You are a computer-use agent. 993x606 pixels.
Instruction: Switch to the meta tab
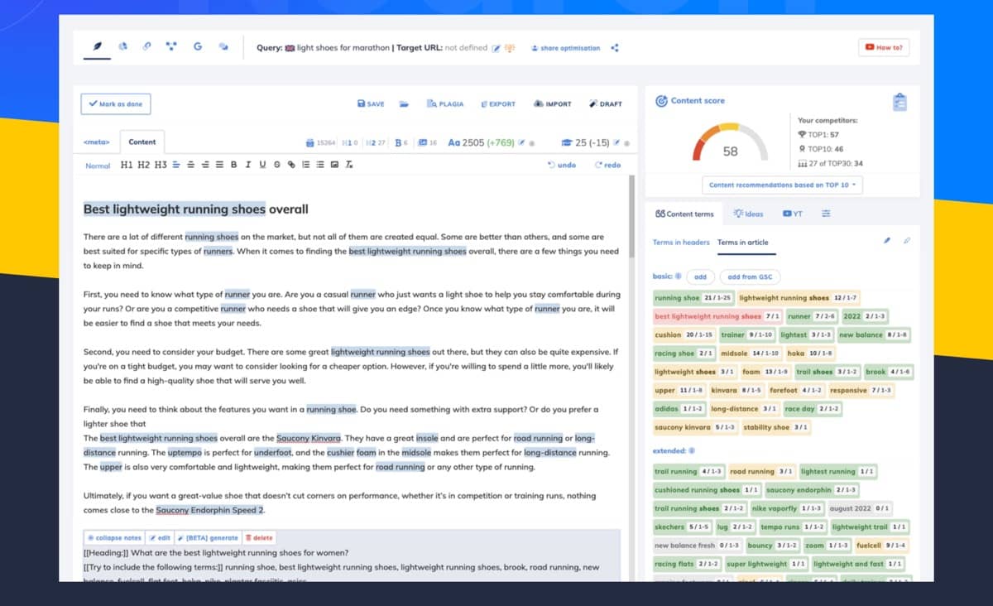coord(98,142)
